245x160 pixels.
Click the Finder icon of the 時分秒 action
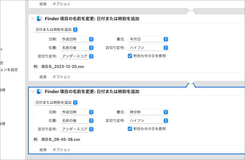(39, 92)
